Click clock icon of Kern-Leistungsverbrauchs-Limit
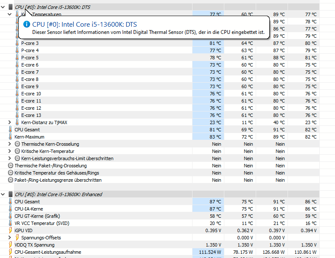 (17, 158)
